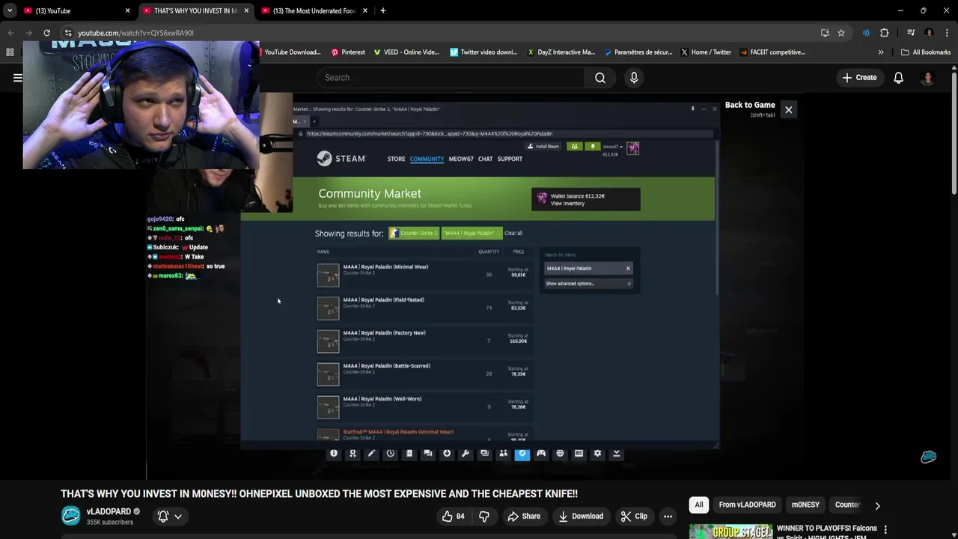Image resolution: width=958 pixels, height=539 pixels.
Task: Open the Chrome apps grid icon
Action: [x=10, y=52]
